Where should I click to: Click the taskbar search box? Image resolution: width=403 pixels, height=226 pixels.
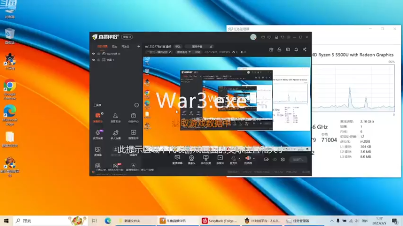pyautogui.click(x=51, y=220)
